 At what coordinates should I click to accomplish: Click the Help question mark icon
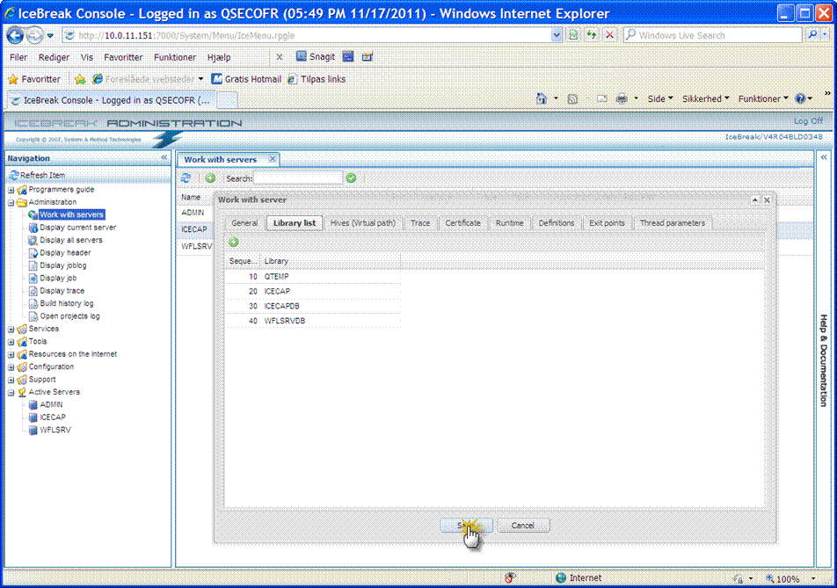click(800, 98)
